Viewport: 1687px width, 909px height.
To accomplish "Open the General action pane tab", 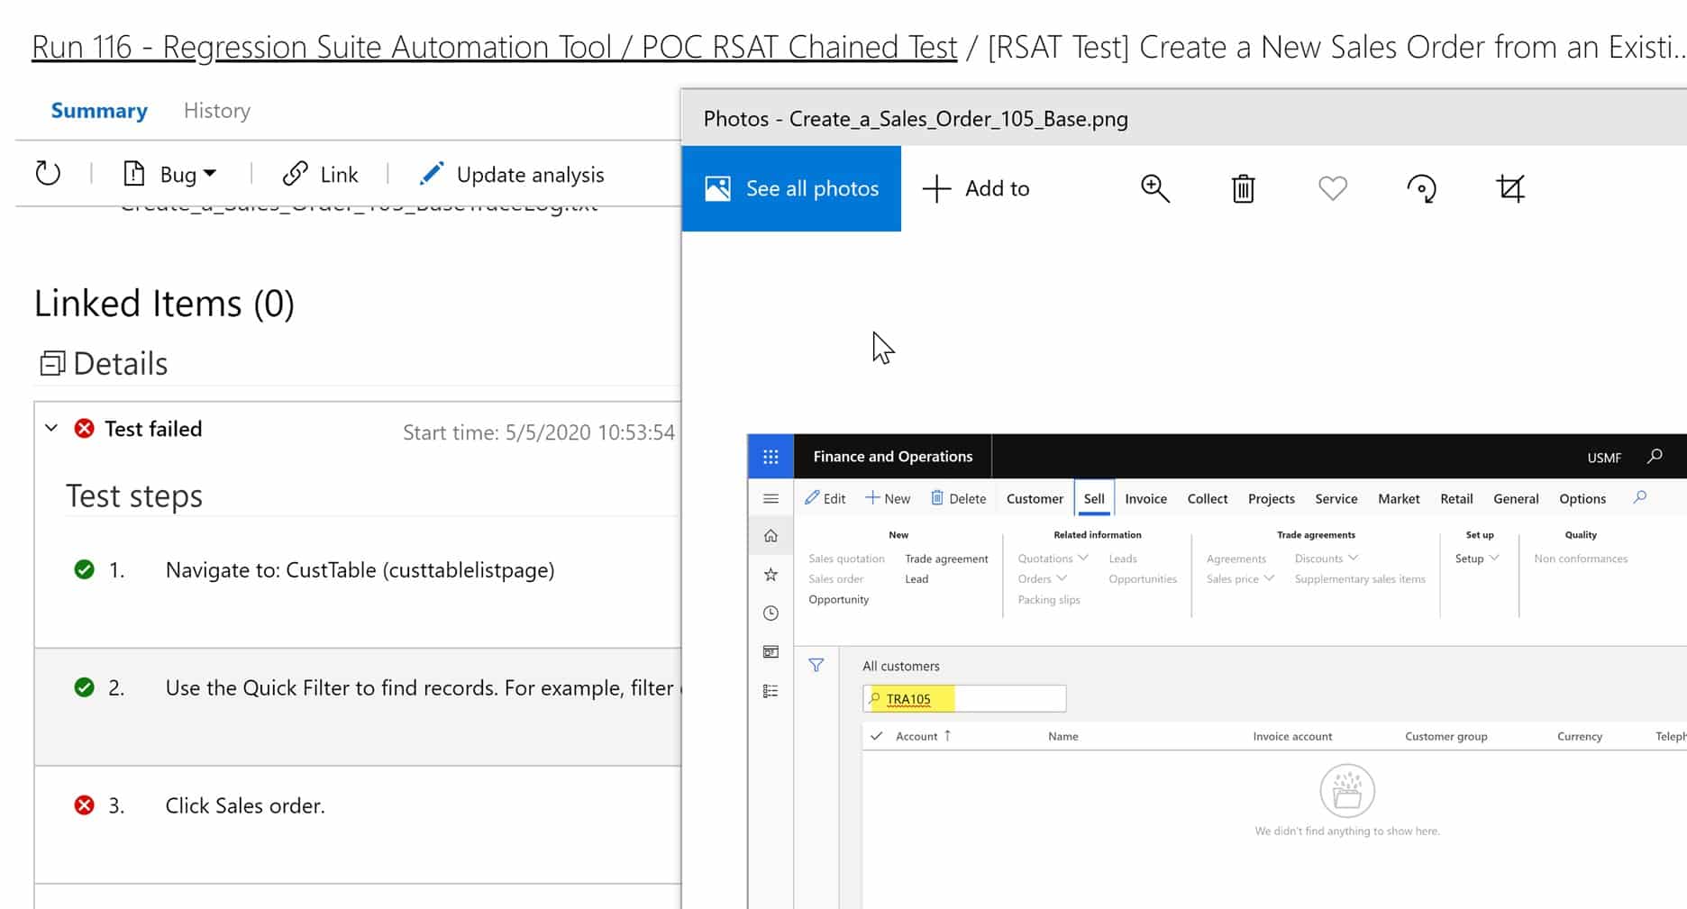I will tap(1516, 498).
